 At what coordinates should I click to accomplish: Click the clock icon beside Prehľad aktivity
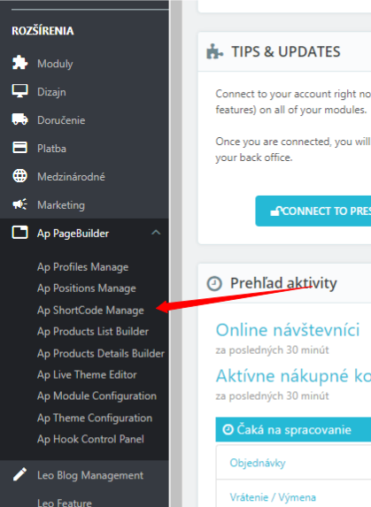pyautogui.click(x=214, y=284)
